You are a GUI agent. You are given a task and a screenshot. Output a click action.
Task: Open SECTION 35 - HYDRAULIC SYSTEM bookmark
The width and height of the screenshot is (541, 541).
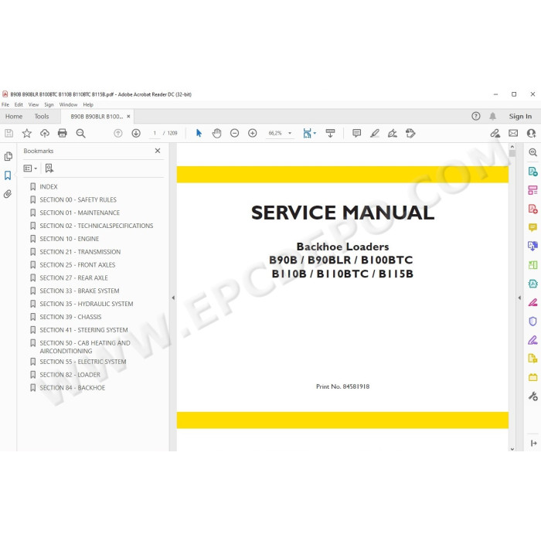(87, 304)
